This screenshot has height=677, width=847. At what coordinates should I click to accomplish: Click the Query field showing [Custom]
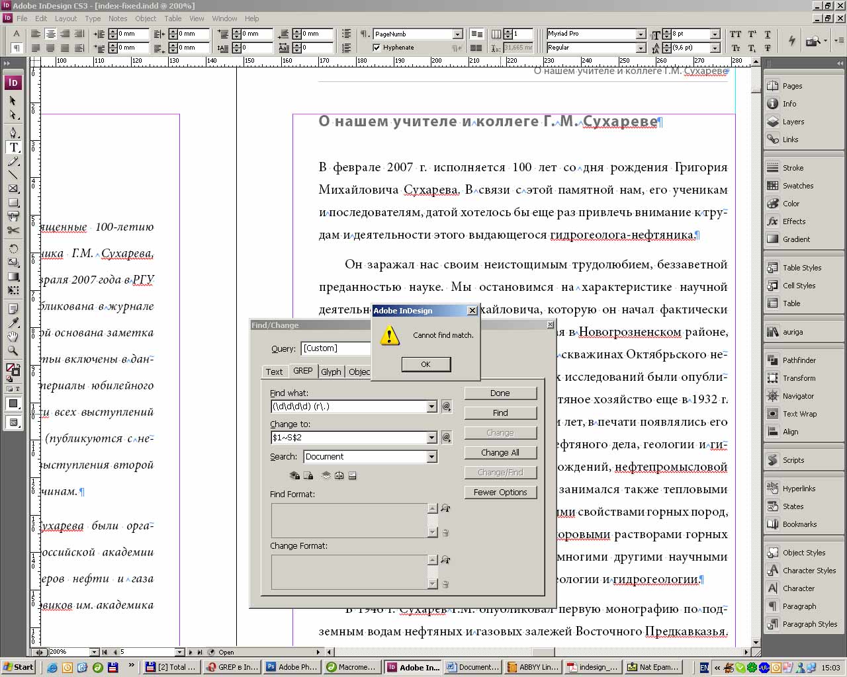pos(336,348)
